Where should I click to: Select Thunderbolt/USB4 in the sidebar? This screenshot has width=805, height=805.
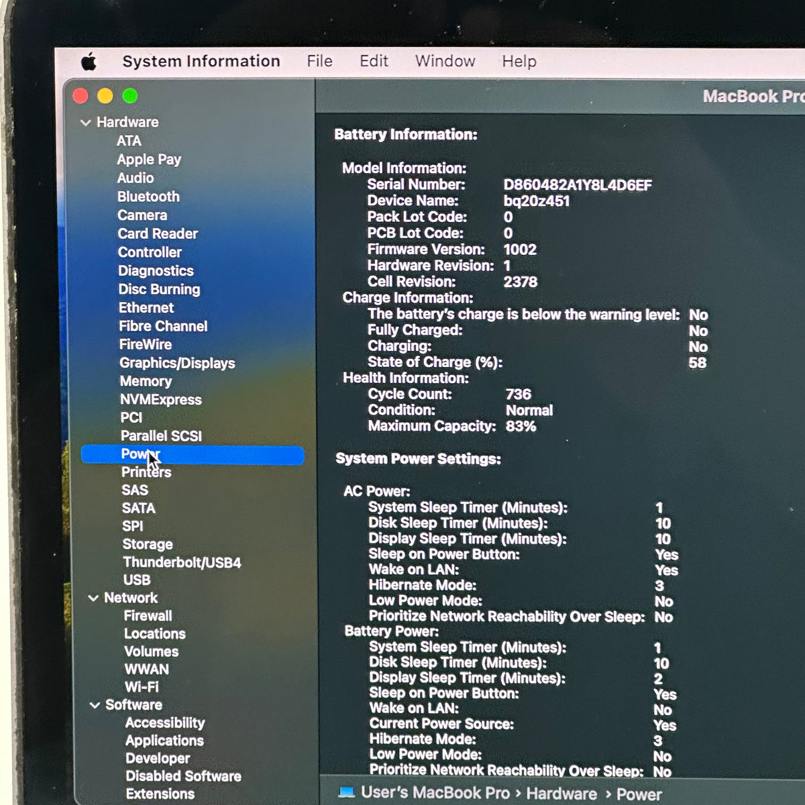182,562
